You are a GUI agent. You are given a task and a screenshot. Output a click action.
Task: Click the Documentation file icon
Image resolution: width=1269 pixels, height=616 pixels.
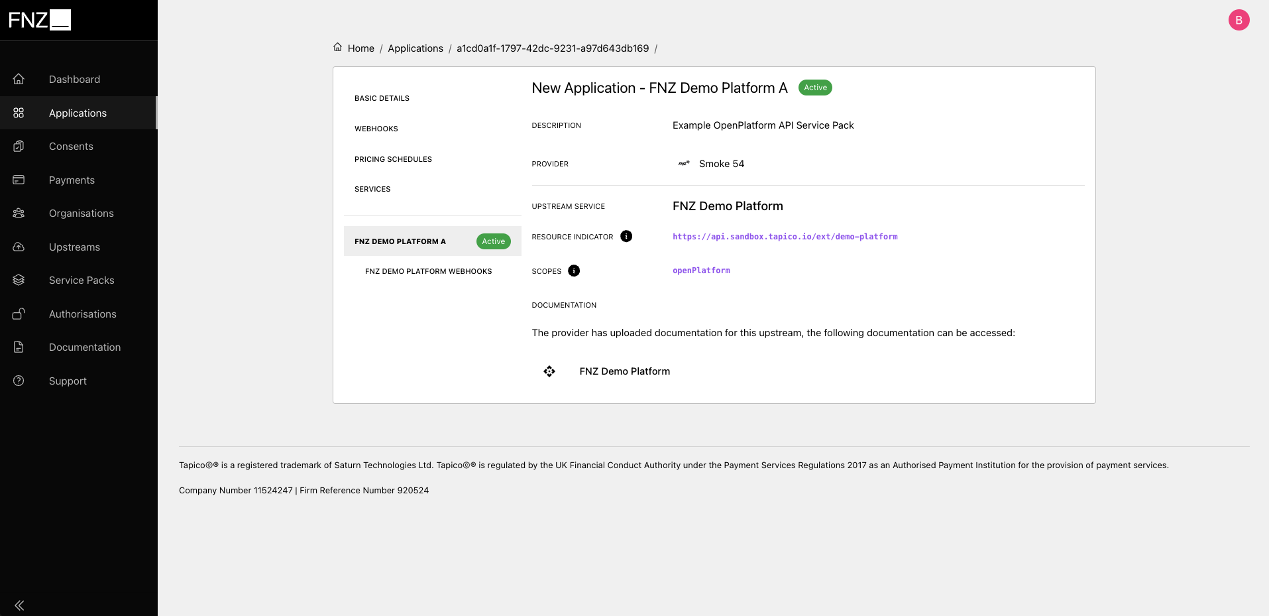click(19, 347)
